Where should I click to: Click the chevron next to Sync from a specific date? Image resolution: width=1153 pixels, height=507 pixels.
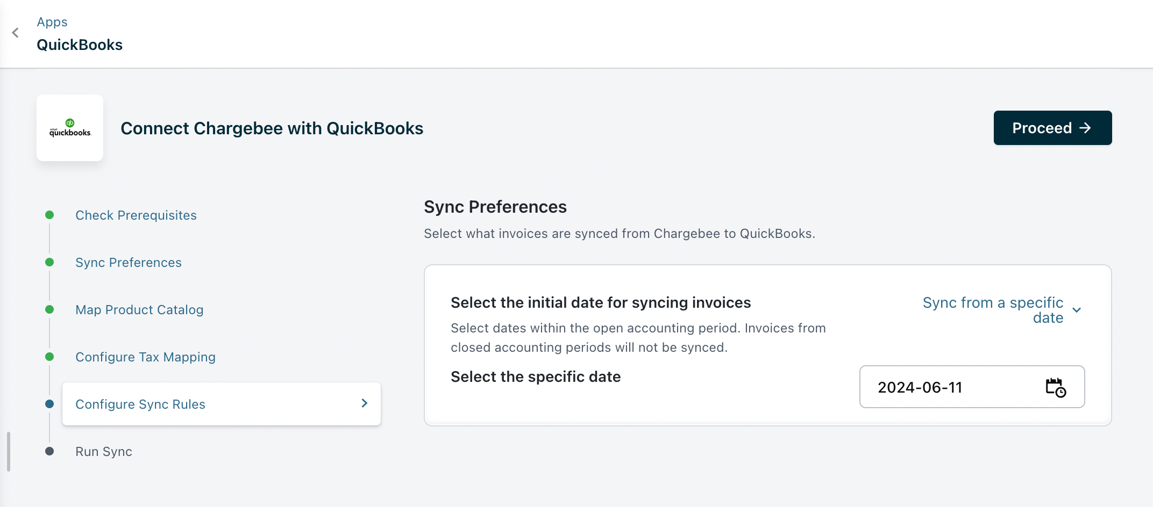tap(1077, 310)
